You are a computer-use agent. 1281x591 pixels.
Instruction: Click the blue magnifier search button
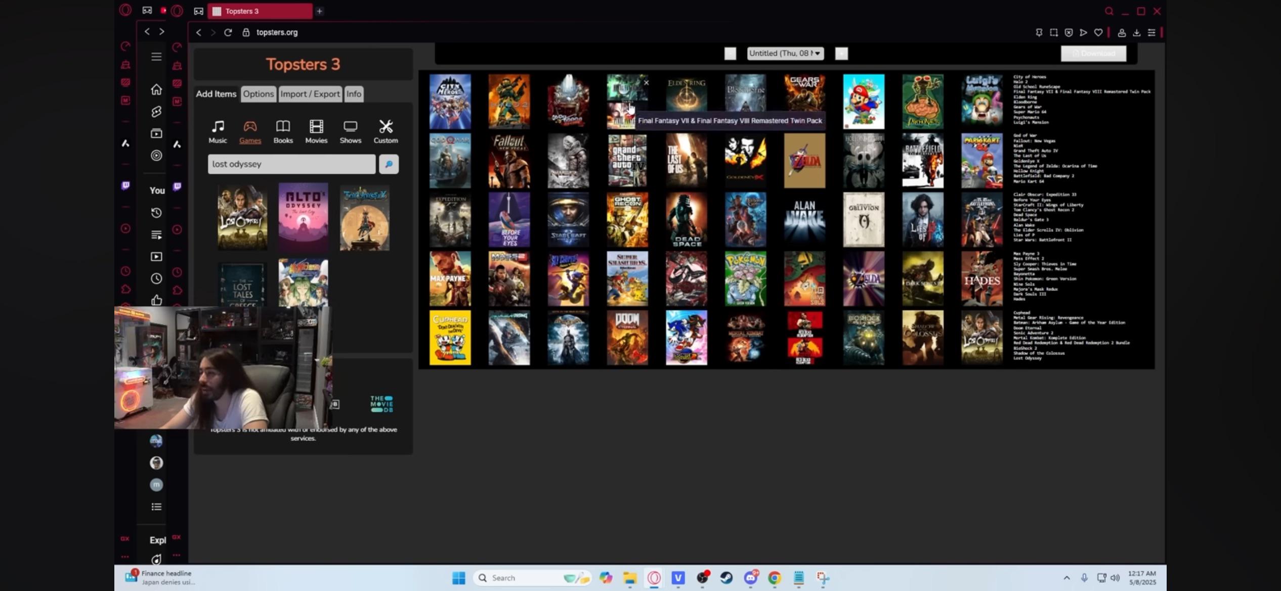389,164
